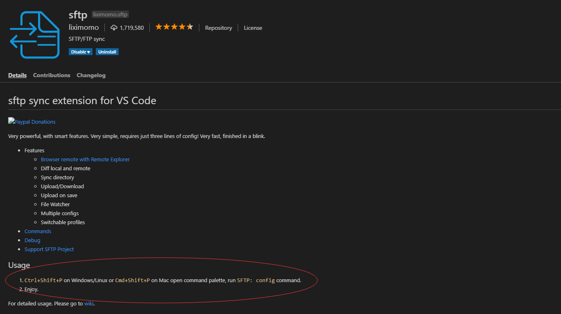The image size is (561, 314).
Task: Click the SFTP: config command text
Action: (256, 280)
